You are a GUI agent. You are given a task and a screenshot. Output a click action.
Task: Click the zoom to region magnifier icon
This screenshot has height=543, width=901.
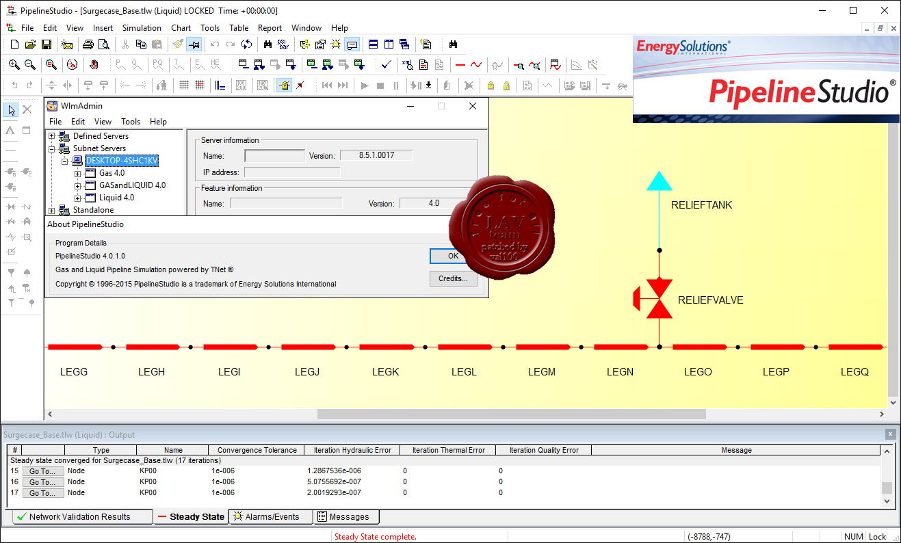click(x=51, y=65)
